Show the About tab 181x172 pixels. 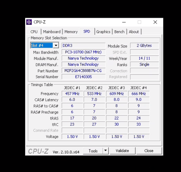pos(134,32)
